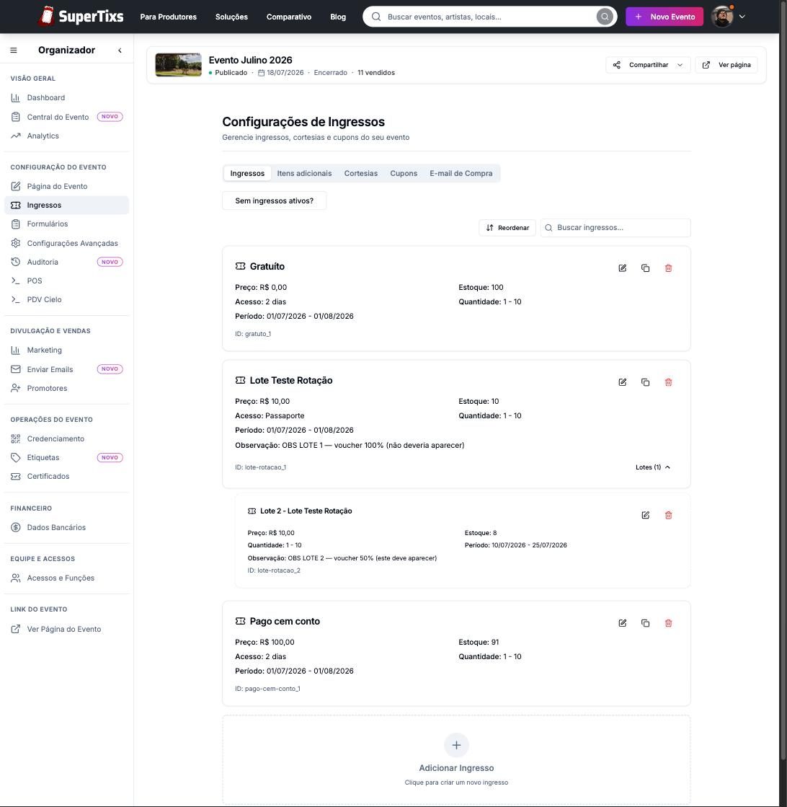Click Novo Evento button

click(x=664, y=17)
